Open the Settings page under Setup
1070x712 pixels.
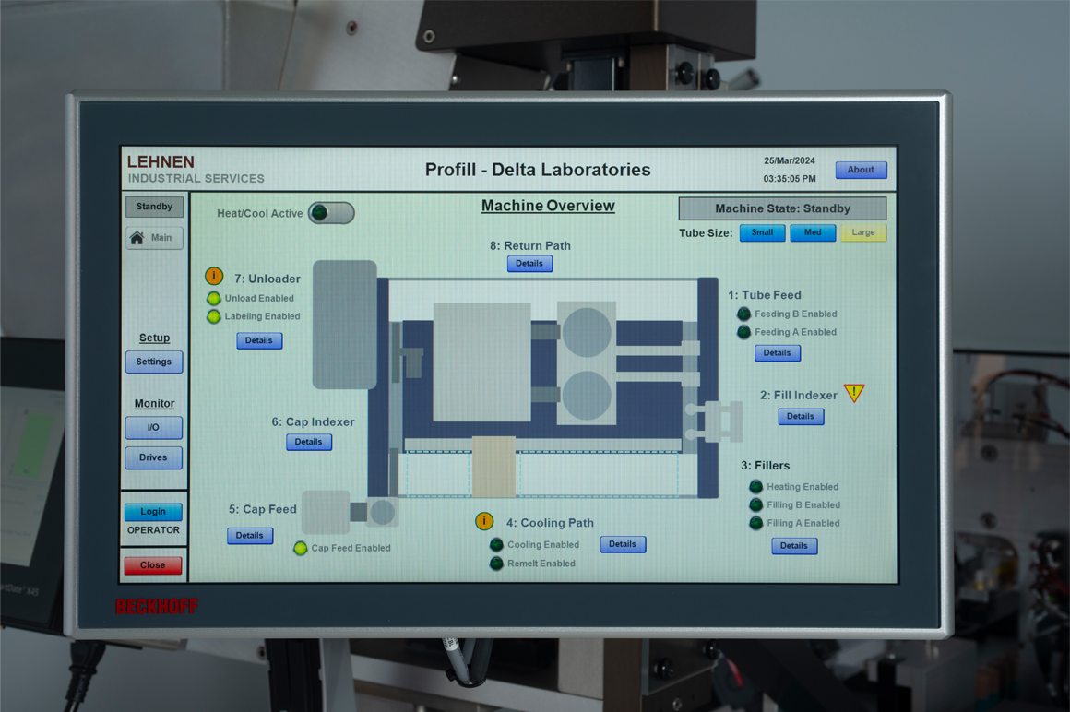tap(154, 362)
